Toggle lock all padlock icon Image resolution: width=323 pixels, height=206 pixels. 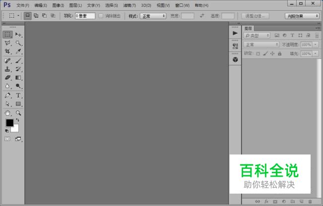click(280, 54)
